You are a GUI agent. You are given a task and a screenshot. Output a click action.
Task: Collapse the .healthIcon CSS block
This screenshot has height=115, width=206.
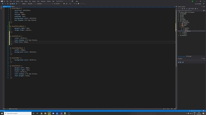point(10,36)
